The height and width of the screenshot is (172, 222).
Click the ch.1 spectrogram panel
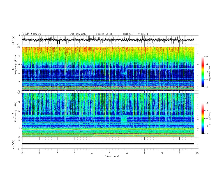pyautogui.click(x=108, y=69)
